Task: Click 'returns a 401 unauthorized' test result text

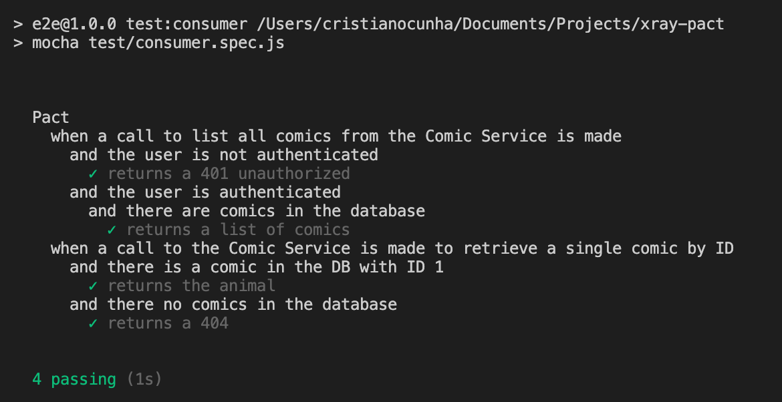Action: [x=229, y=174]
